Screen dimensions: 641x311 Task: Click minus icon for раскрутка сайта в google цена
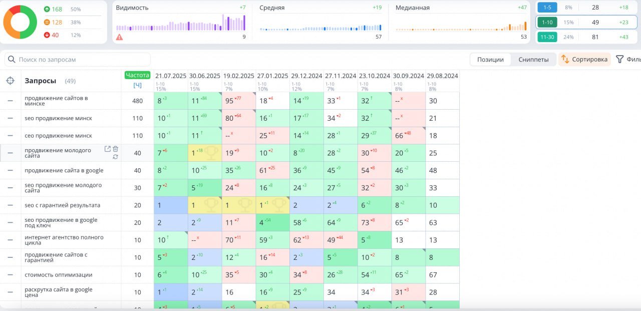pos(10,292)
